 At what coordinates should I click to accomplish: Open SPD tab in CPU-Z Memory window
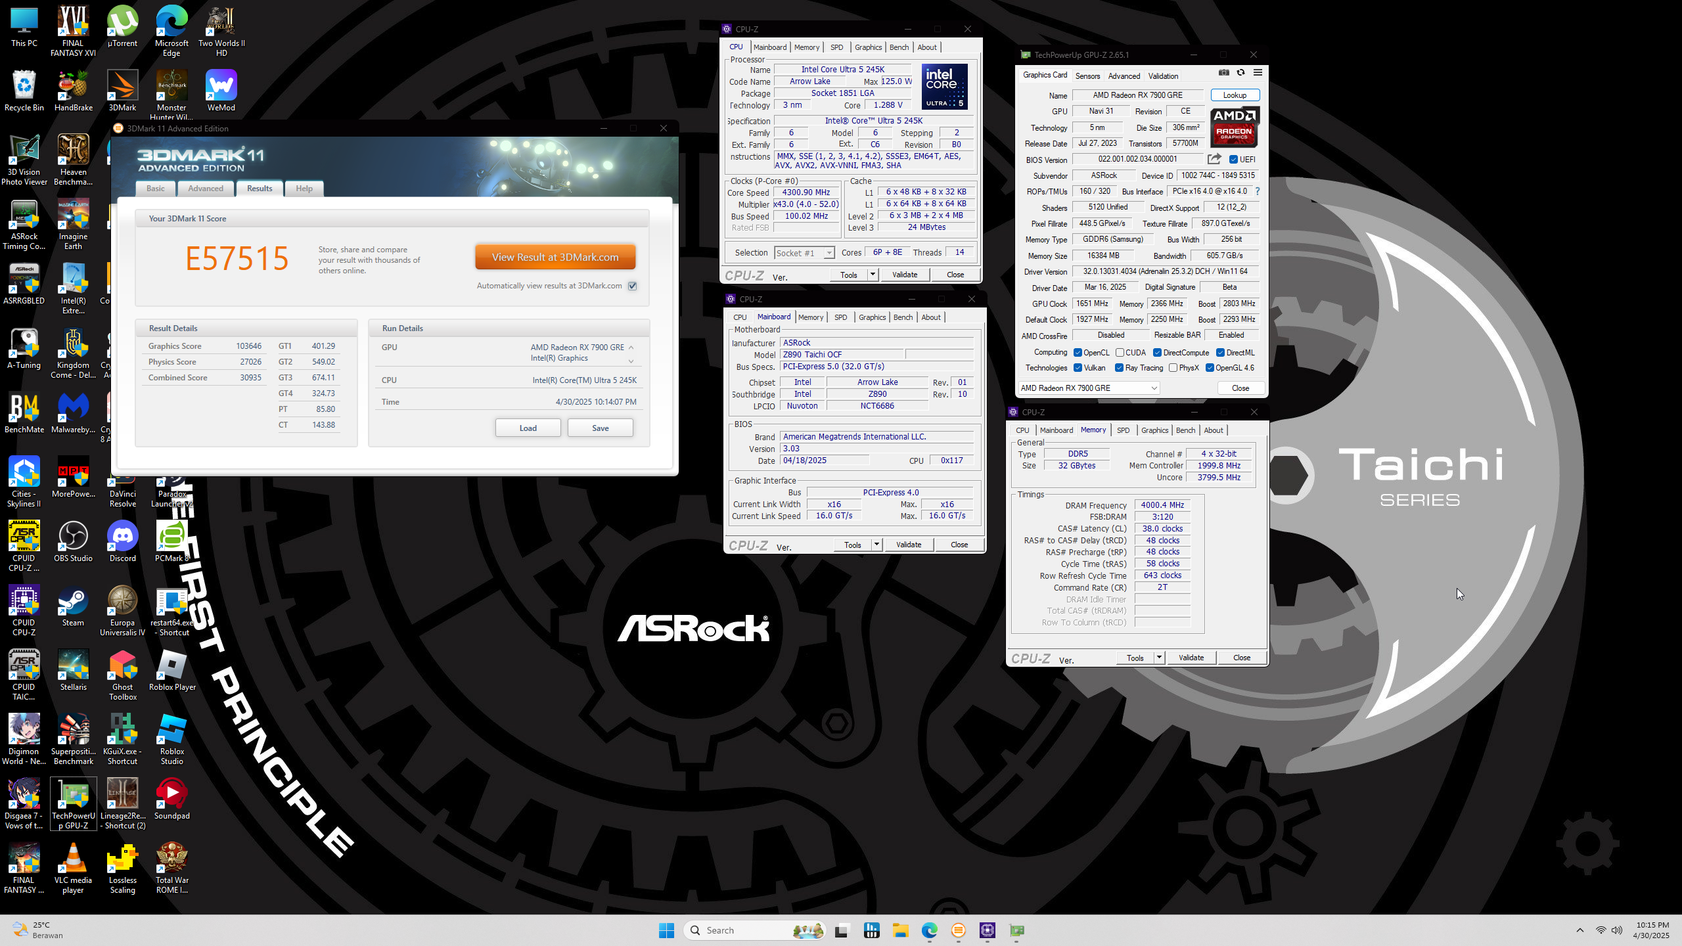click(1124, 430)
